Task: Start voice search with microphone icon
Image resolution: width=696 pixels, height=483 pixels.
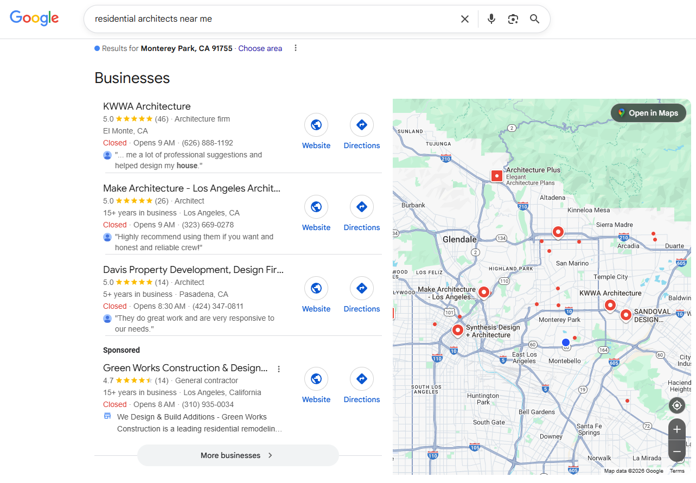Action: [491, 19]
